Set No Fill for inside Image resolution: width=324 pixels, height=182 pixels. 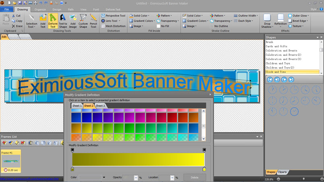(x=163, y=26)
